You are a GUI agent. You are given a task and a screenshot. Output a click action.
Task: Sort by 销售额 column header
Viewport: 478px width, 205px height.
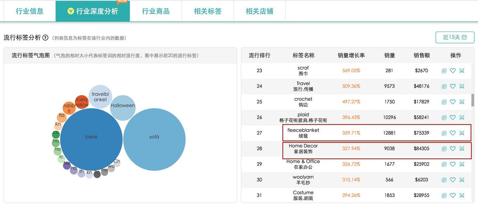(x=421, y=55)
